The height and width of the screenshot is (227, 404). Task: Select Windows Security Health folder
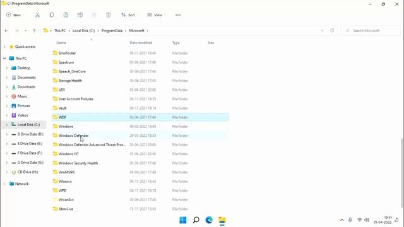point(78,163)
